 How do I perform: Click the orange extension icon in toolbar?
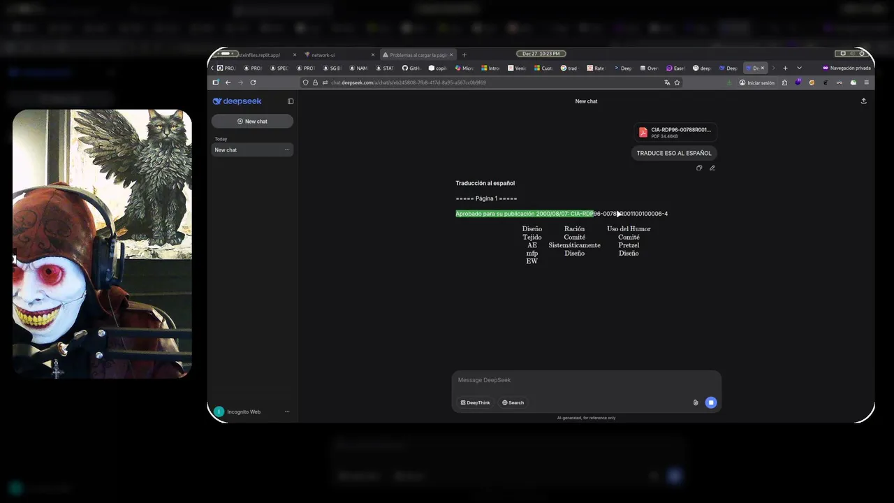(812, 82)
